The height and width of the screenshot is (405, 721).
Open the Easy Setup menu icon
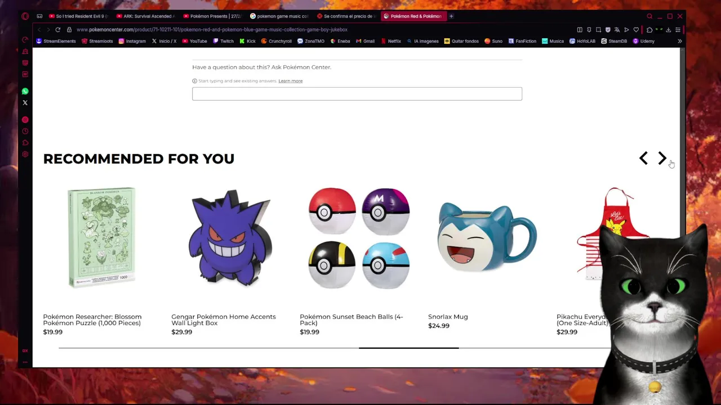[678, 30]
